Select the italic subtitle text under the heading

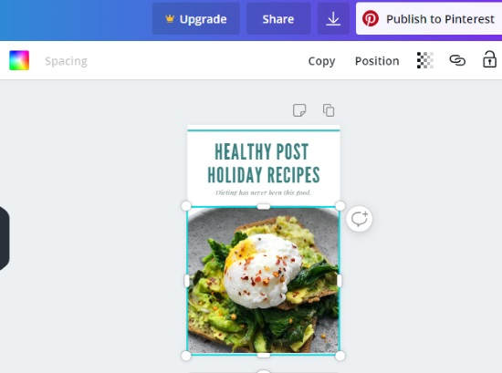[x=263, y=192]
